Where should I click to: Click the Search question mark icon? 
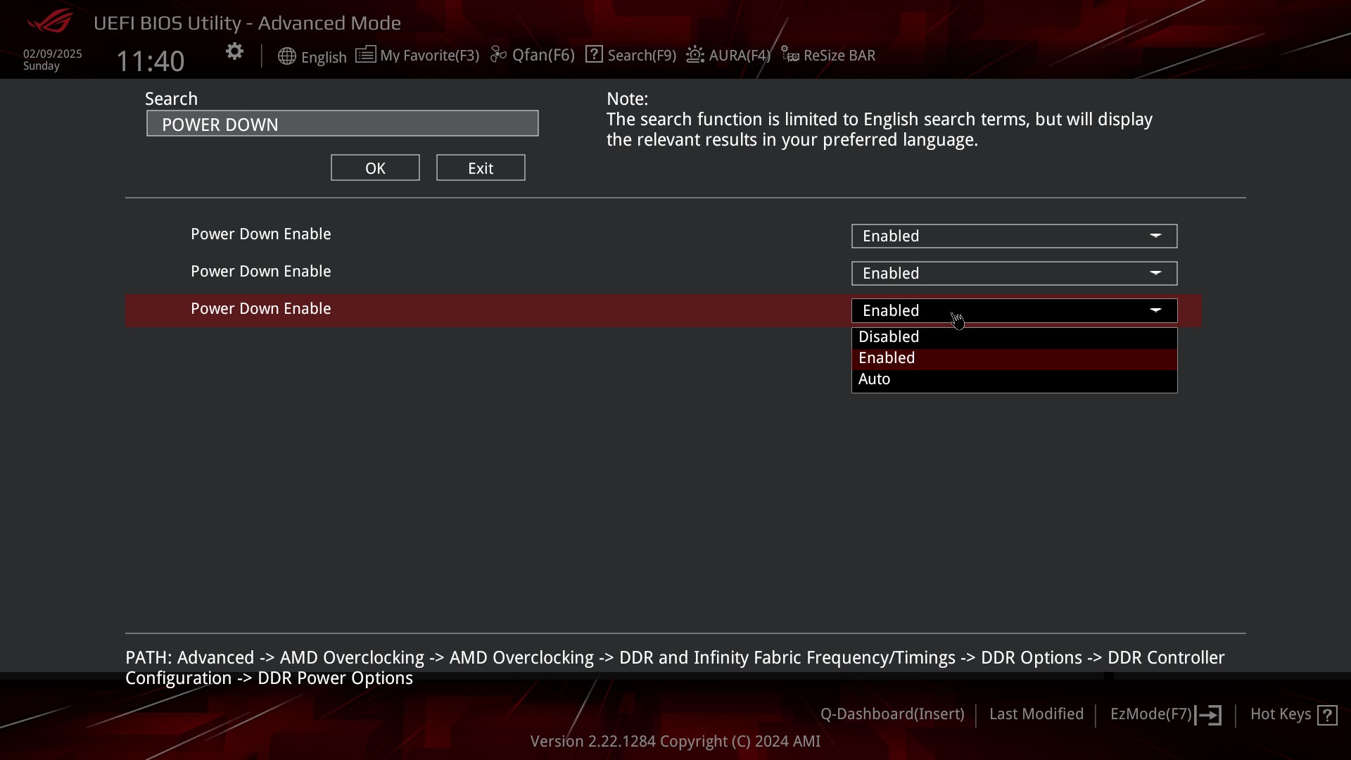point(594,55)
